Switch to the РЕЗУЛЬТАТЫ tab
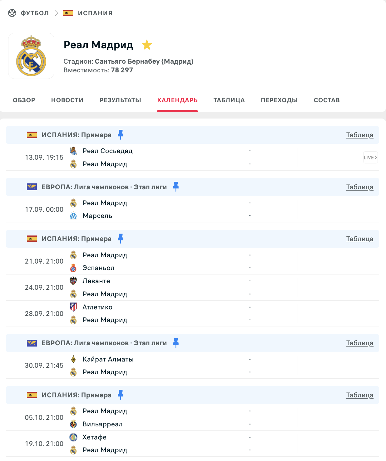 point(120,100)
